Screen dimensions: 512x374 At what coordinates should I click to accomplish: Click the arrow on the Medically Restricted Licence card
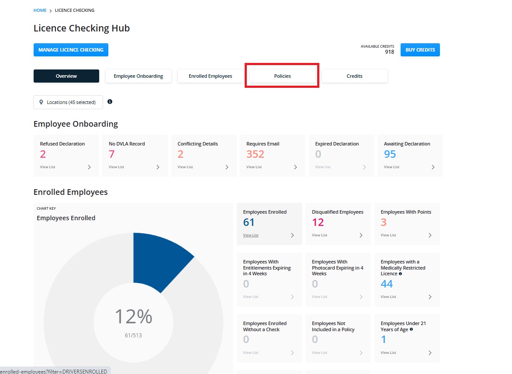(430, 297)
